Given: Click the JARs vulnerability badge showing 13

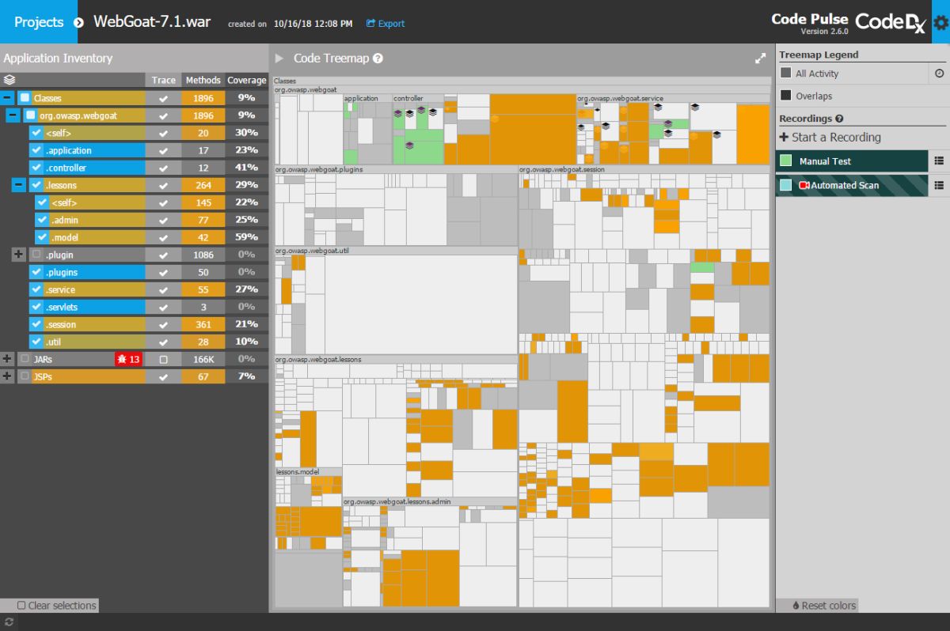Looking at the screenshot, I should [x=128, y=359].
